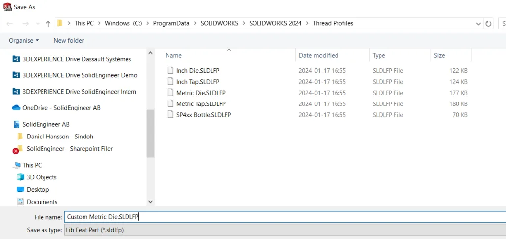This screenshot has height=239, width=506.
Task: Click SP4xx Bottle.SLDLFP file icon
Action: [x=170, y=114]
